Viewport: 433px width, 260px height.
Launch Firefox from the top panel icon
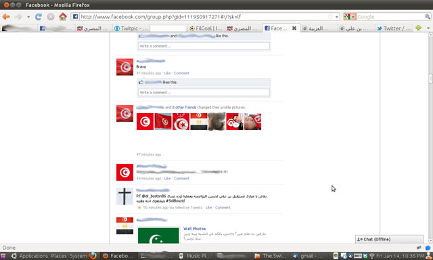93,255
